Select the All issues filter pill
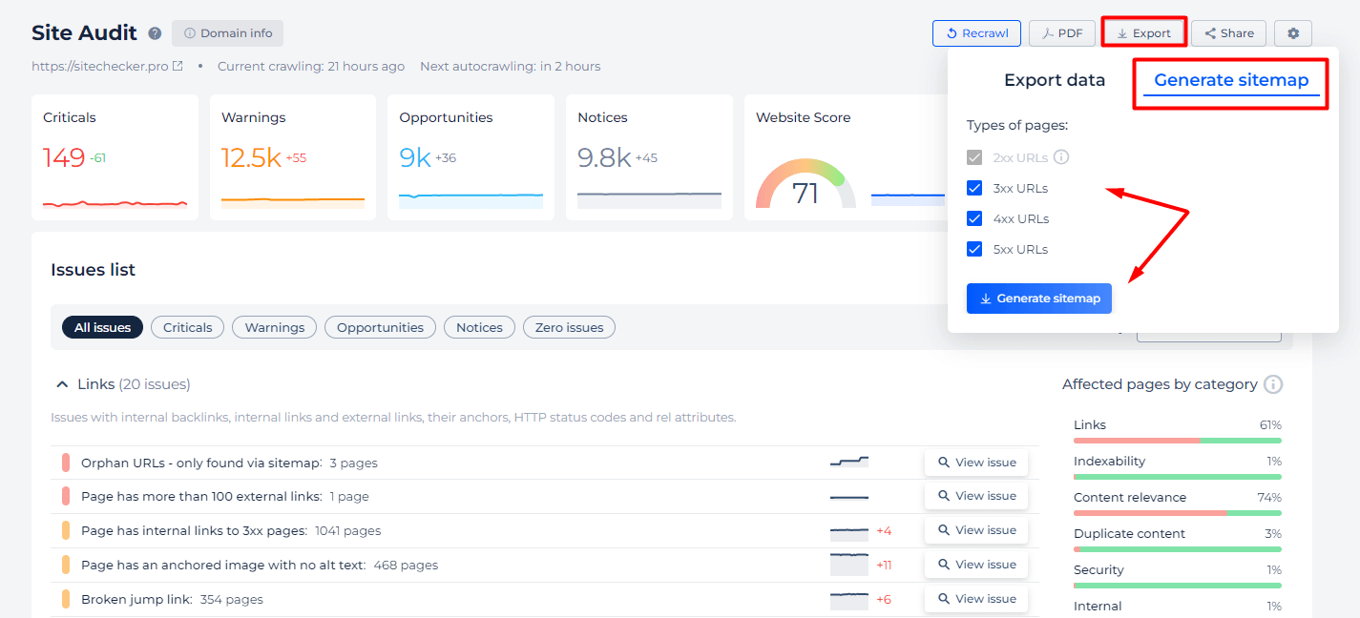The height and width of the screenshot is (618, 1360). click(103, 327)
